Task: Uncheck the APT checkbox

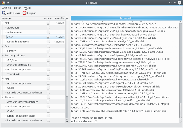Action: (48, 23)
